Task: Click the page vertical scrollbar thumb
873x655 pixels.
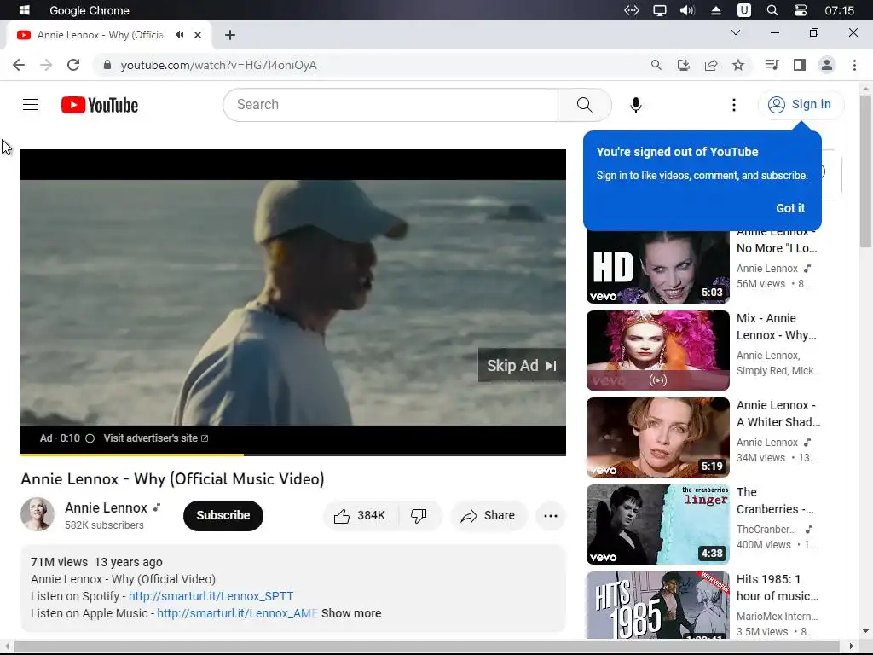Action: click(x=865, y=171)
